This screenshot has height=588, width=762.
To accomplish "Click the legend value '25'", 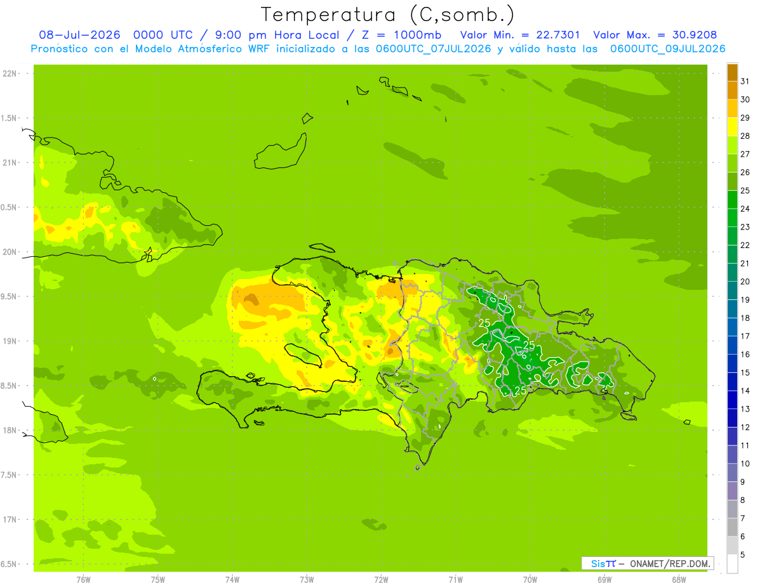I will point(745,190).
